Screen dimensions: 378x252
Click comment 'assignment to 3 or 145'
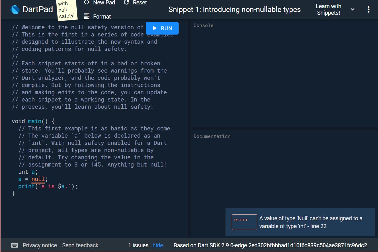click(x=92, y=165)
